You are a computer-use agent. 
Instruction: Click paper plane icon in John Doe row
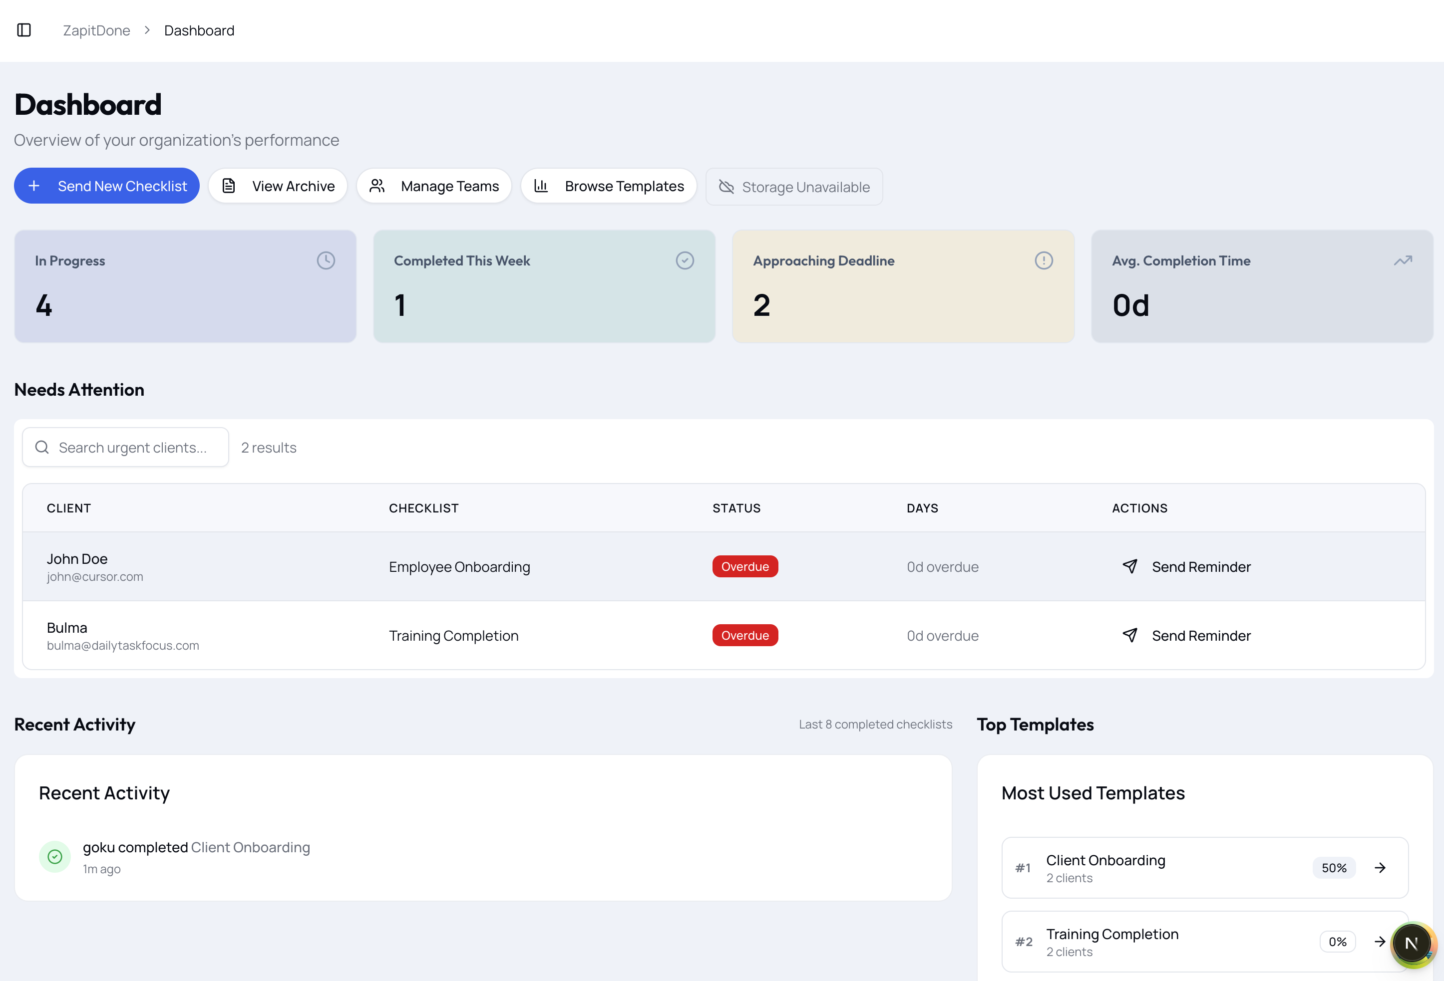coord(1129,566)
